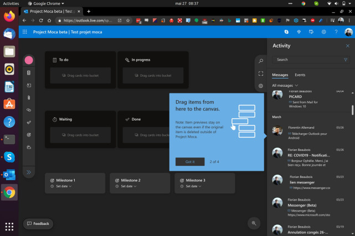Switch to the Messages tab
Viewport: 355px width, 236px height.
tap(280, 75)
